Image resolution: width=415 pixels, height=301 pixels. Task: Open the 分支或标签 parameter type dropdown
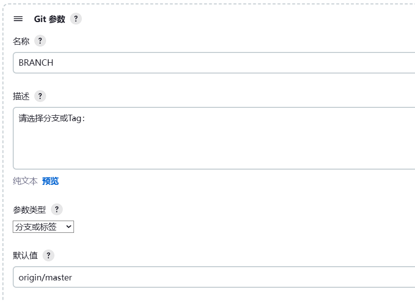[43, 227]
